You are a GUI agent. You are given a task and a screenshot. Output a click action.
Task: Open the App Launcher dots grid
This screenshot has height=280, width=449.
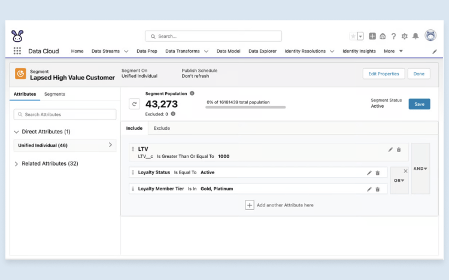click(x=17, y=51)
